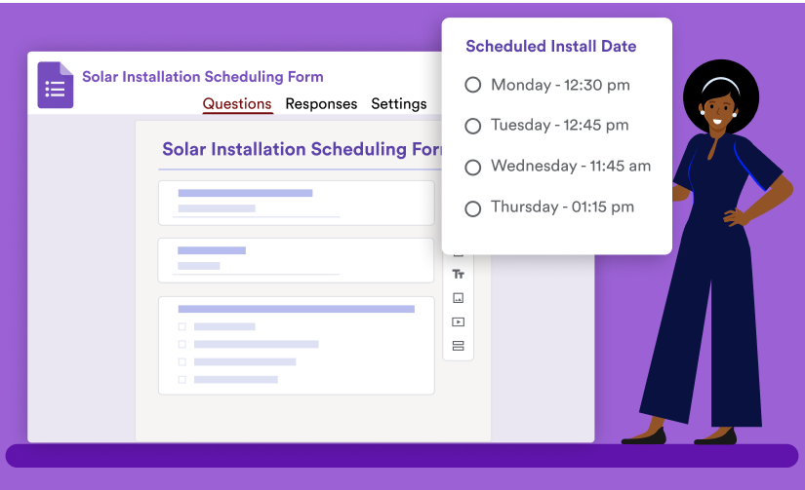Click the second question card

(x=296, y=260)
